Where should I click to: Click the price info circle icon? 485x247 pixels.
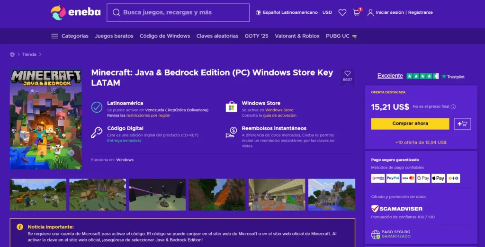[453, 107]
